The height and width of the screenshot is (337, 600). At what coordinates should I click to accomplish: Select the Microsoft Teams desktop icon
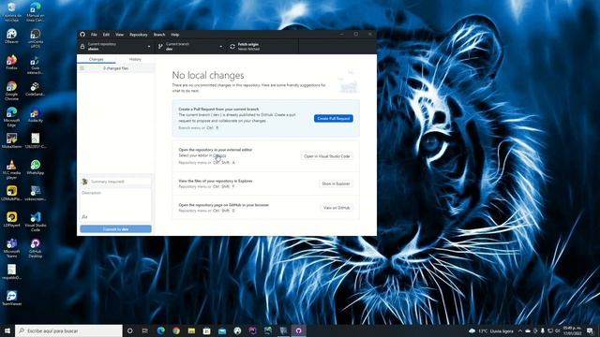(x=11, y=247)
